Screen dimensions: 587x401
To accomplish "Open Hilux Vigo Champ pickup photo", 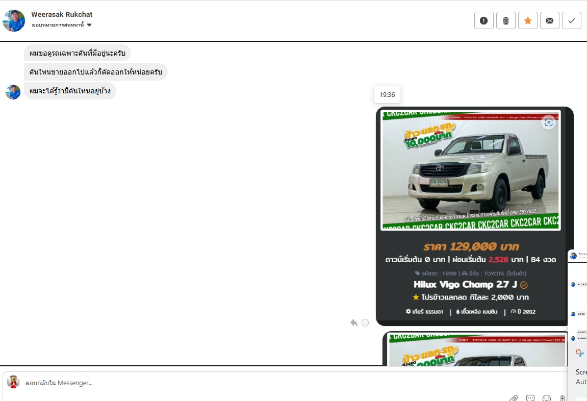I will (x=471, y=170).
